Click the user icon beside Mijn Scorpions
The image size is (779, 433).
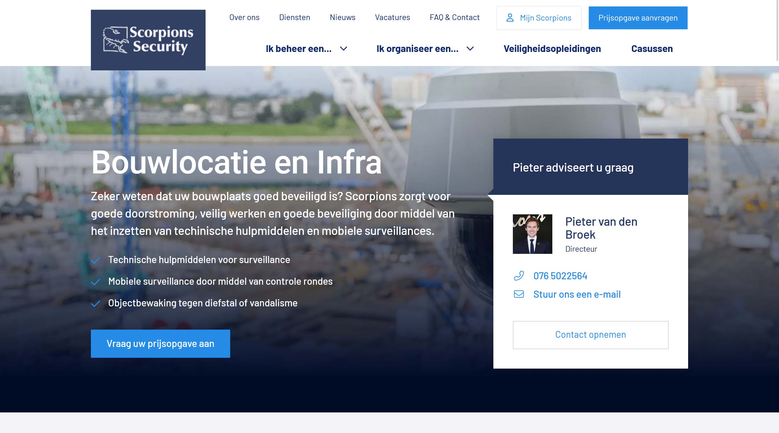510,18
